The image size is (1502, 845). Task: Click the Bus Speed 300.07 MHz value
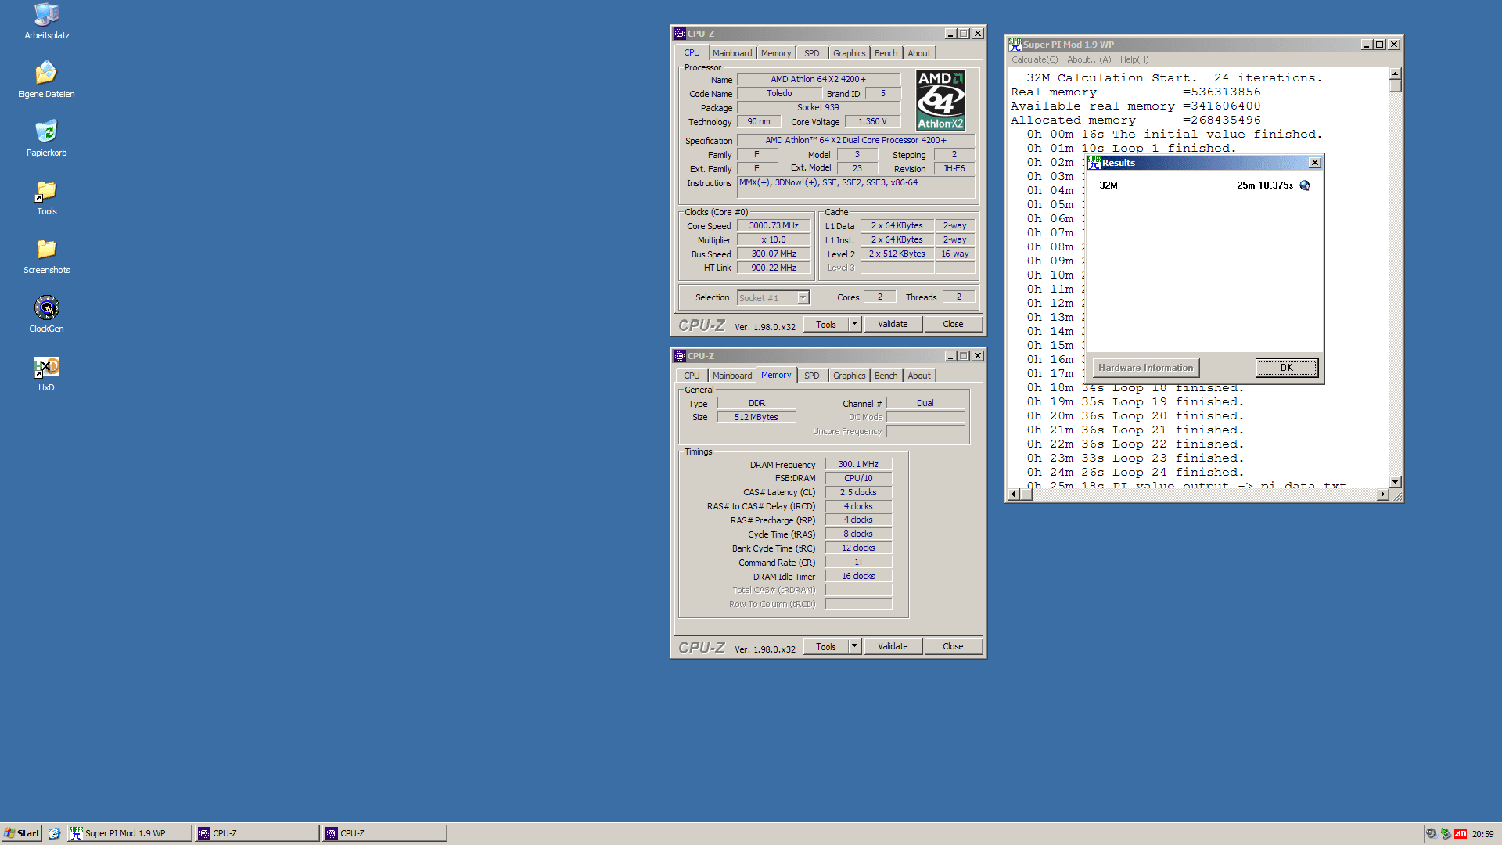click(x=774, y=253)
